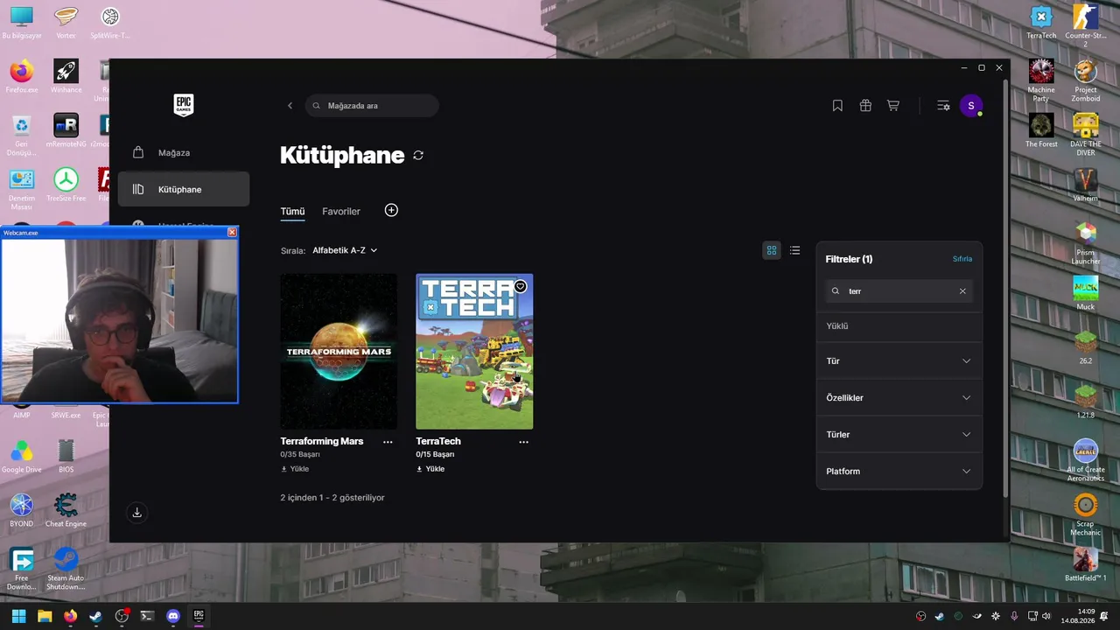
Task: Click the Terraforming Mars title text
Action: (x=322, y=441)
